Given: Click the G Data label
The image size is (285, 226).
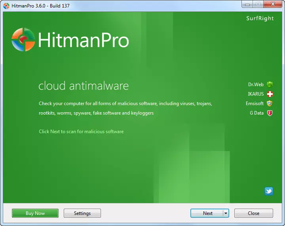Looking at the screenshot, I should click(x=256, y=113).
